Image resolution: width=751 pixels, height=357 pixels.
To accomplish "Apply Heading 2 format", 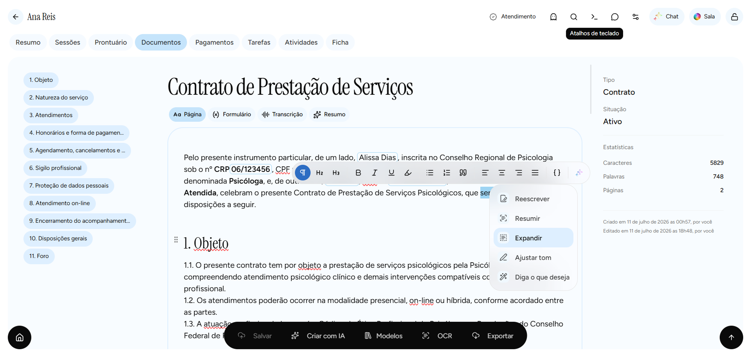I will pyautogui.click(x=320, y=173).
